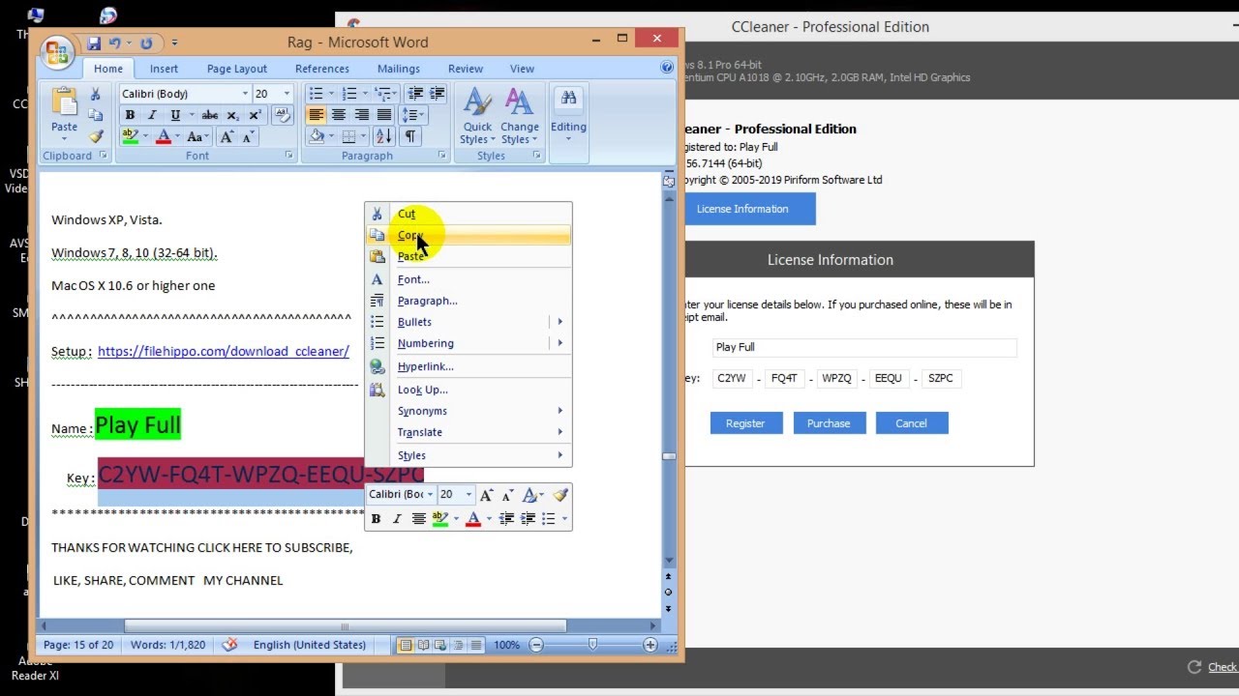Image resolution: width=1239 pixels, height=696 pixels.
Task: Click the Zoom Out minus button
Action: tap(536, 645)
